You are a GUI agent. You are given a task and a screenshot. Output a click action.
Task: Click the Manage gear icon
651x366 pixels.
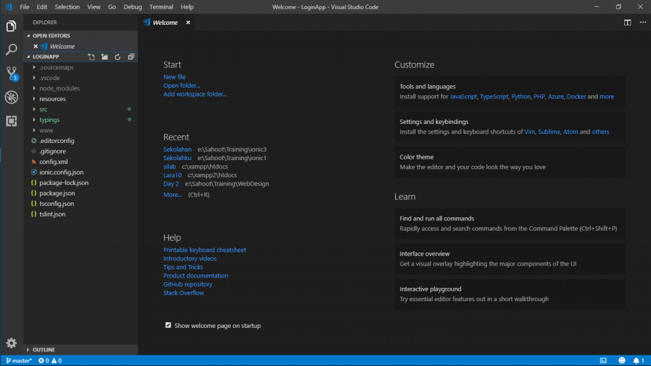click(11, 343)
